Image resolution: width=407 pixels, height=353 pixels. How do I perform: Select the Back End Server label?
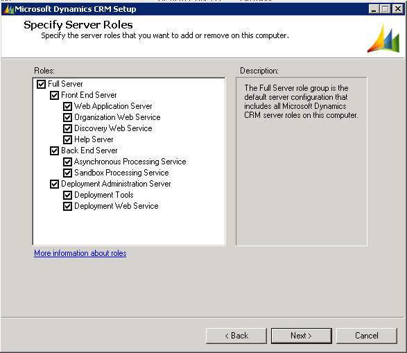[x=89, y=150]
